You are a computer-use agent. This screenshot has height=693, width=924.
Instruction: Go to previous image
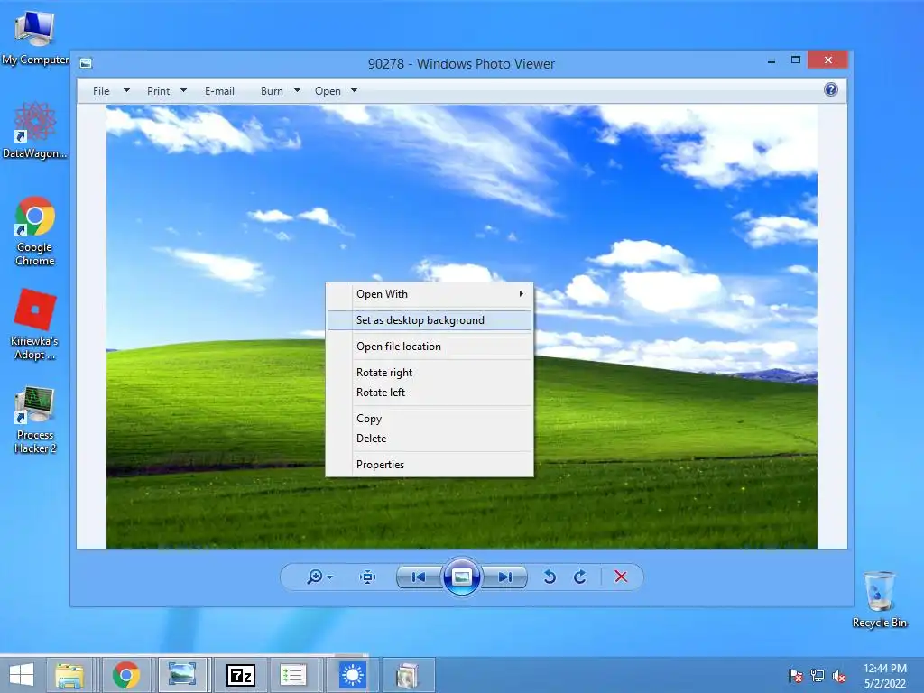click(419, 577)
